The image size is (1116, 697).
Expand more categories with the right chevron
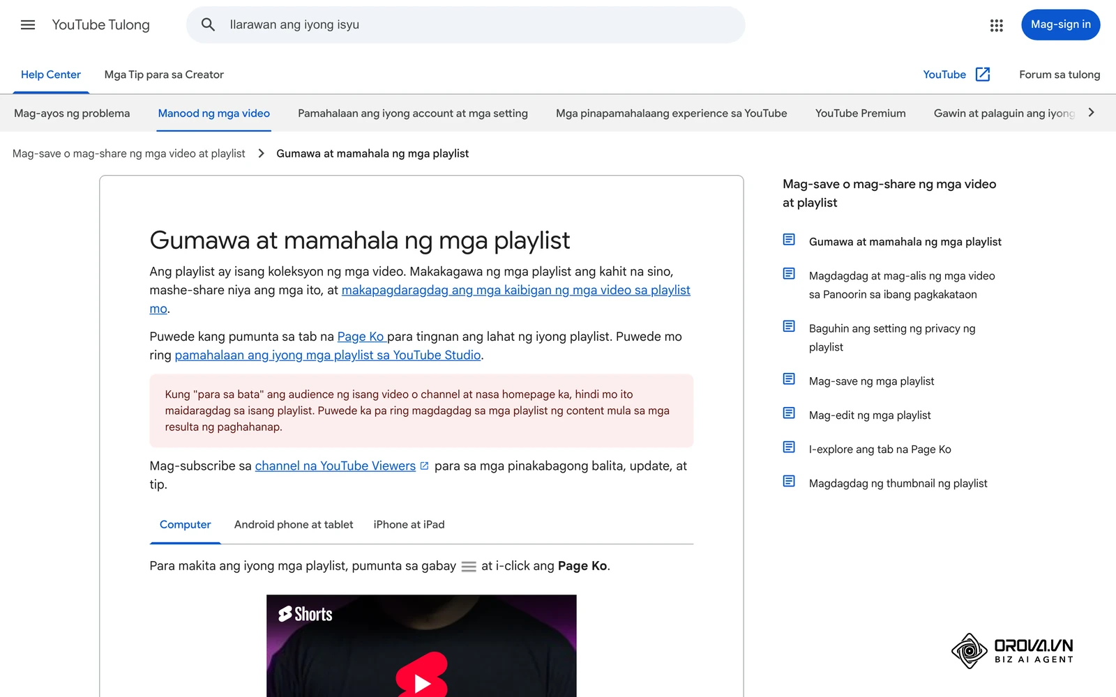click(1092, 112)
